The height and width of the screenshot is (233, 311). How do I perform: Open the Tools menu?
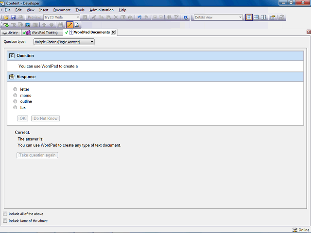(x=80, y=10)
